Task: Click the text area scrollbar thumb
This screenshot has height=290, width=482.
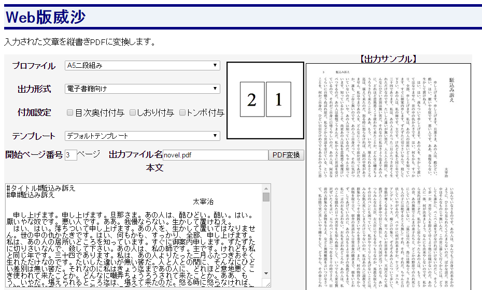Action: click(266, 197)
